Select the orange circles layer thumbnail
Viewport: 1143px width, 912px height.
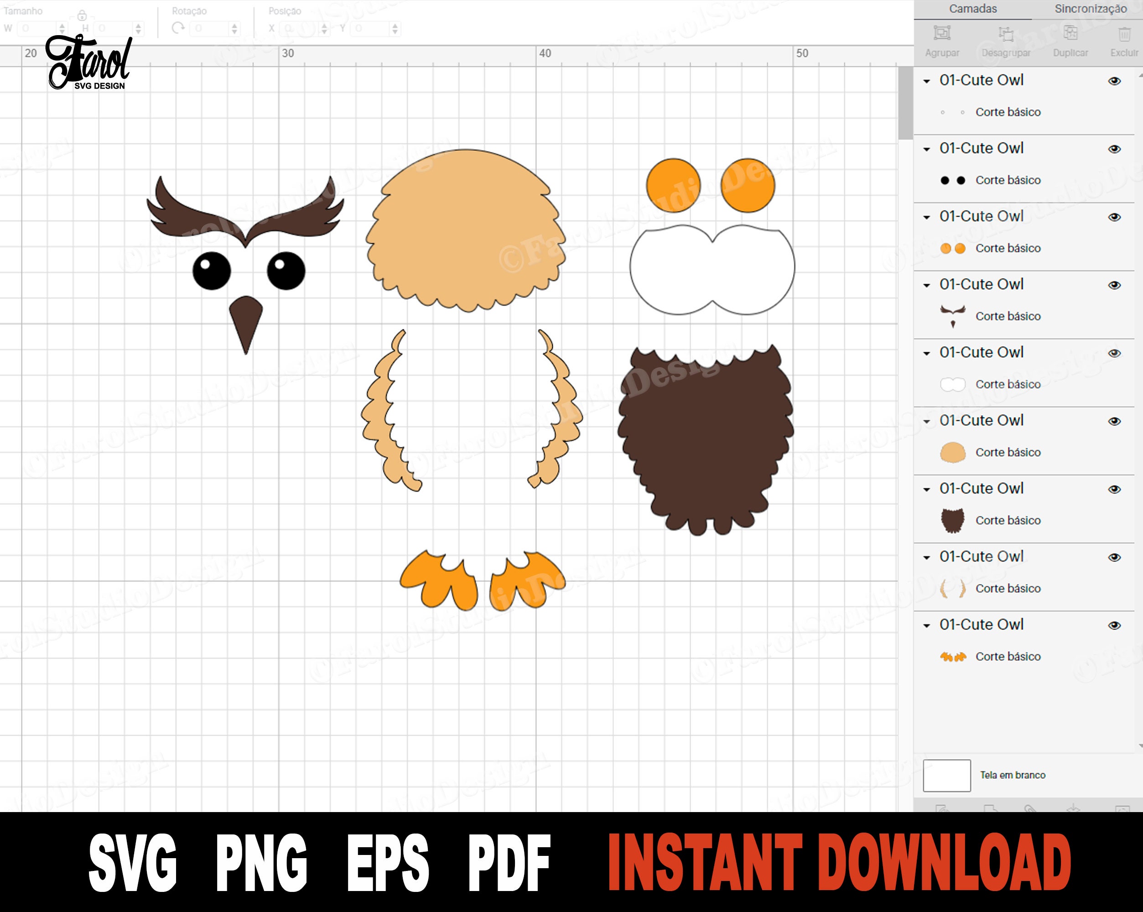[x=953, y=248]
